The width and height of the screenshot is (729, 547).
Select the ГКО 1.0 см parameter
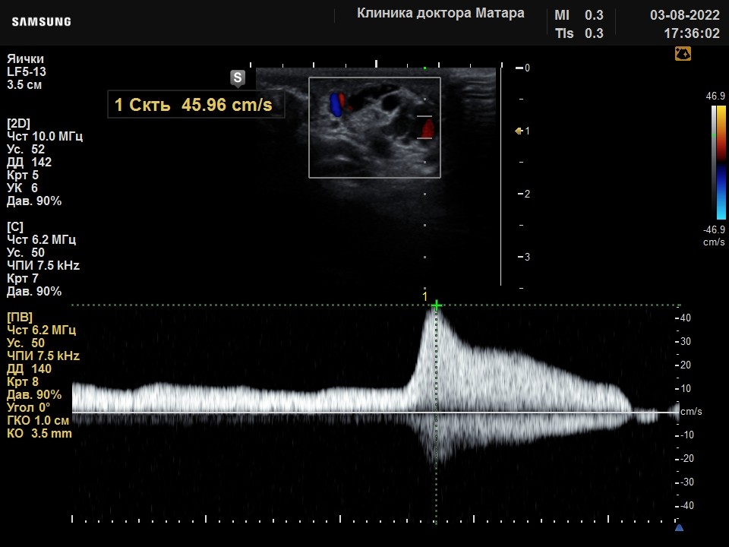coord(38,420)
